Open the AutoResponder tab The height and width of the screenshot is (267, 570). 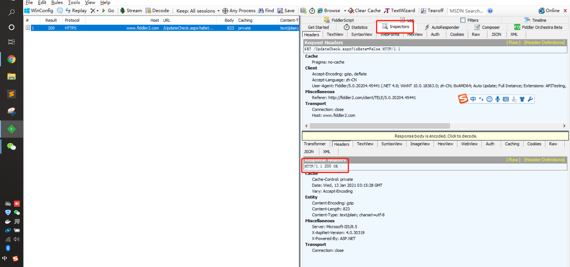pyautogui.click(x=442, y=27)
